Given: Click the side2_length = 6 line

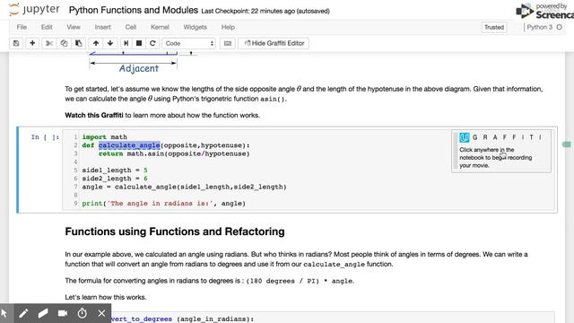Looking at the screenshot, I should click(115, 179).
